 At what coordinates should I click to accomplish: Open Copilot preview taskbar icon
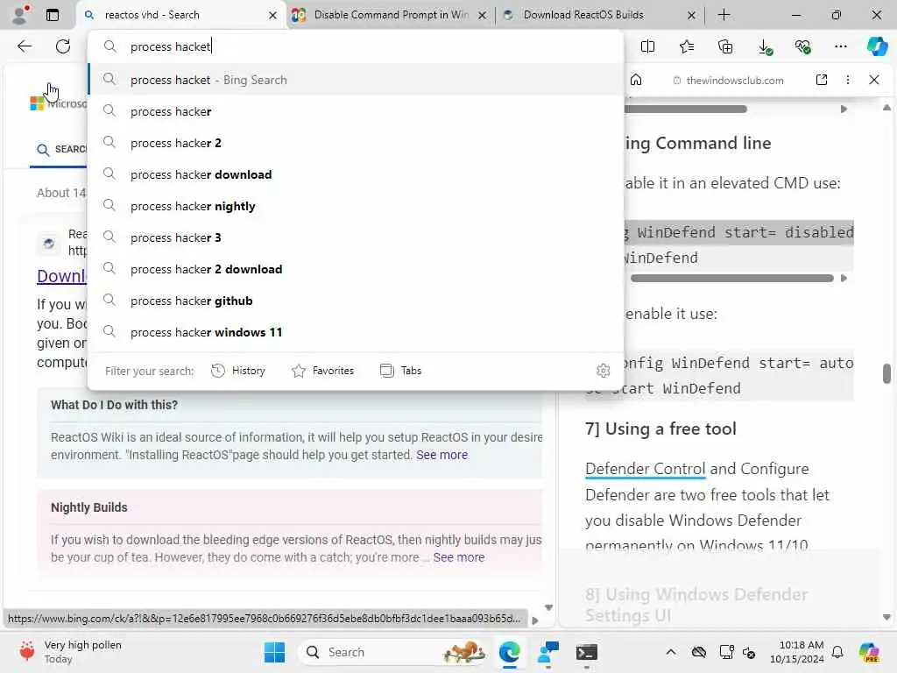pos(870,652)
